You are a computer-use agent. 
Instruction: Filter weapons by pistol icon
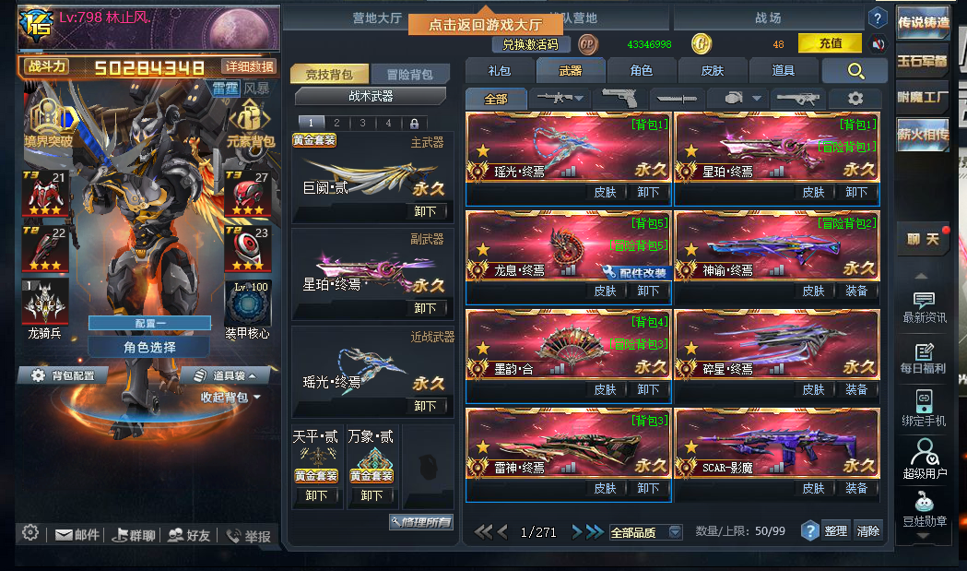point(619,98)
